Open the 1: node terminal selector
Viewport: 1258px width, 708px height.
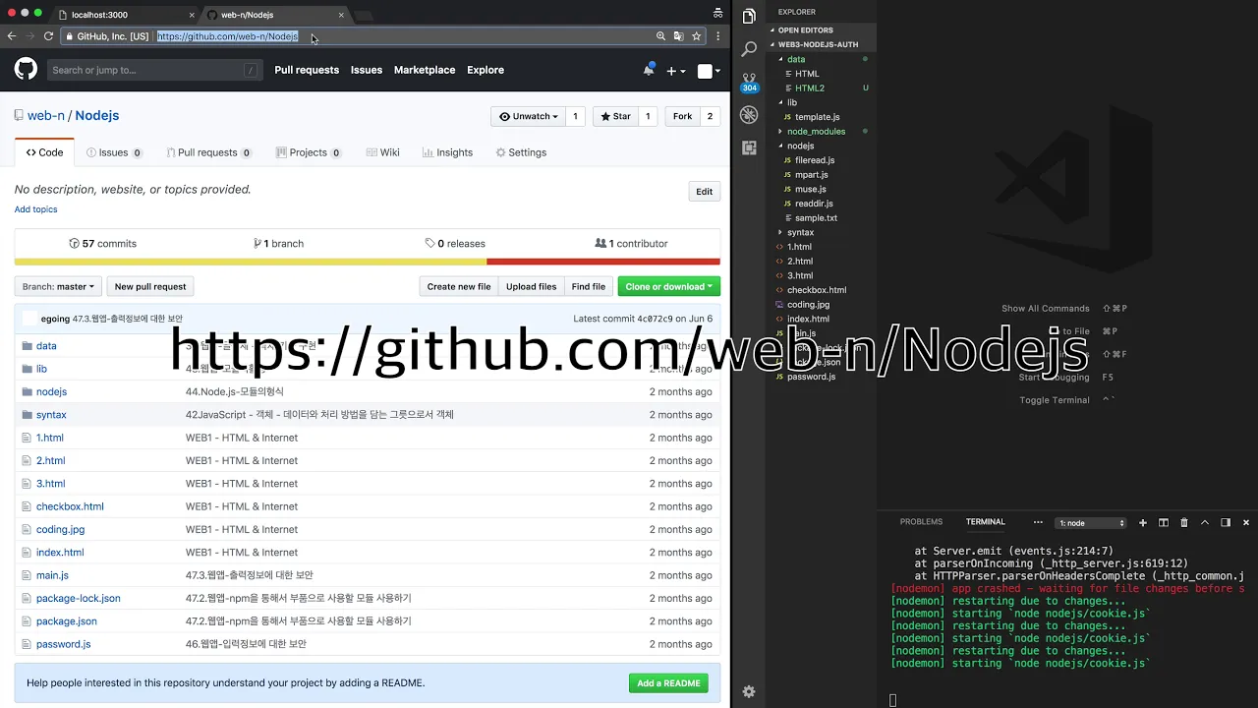1091,523
